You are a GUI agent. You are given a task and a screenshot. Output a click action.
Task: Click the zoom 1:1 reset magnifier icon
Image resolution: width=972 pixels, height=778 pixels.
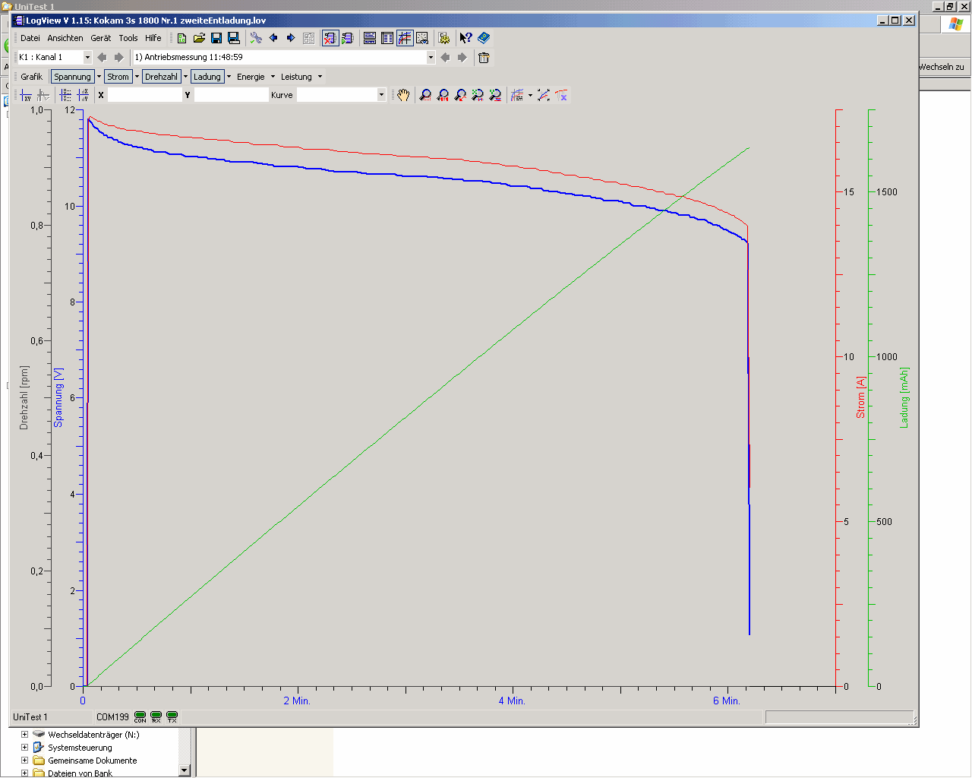tap(443, 95)
